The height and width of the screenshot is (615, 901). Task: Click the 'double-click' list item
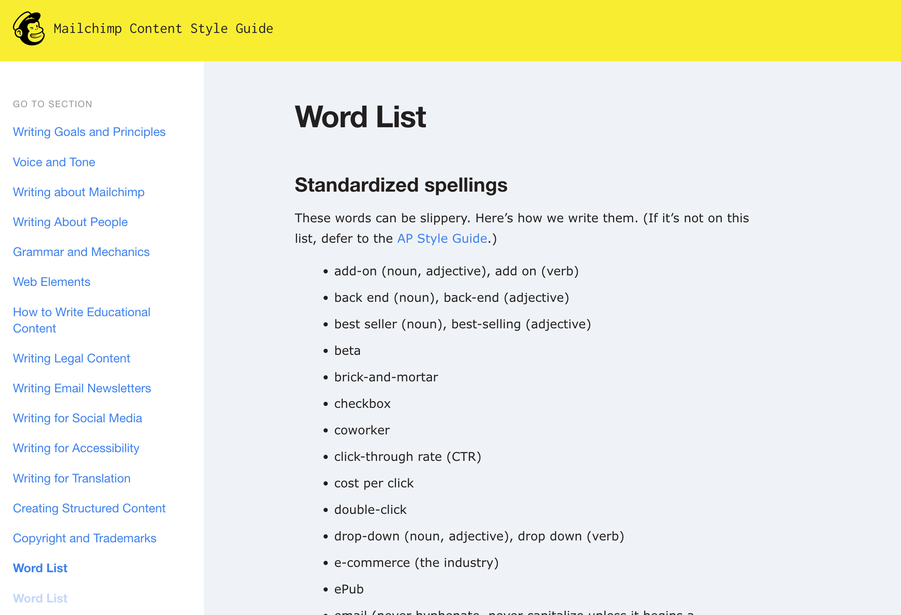coord(370,510)
